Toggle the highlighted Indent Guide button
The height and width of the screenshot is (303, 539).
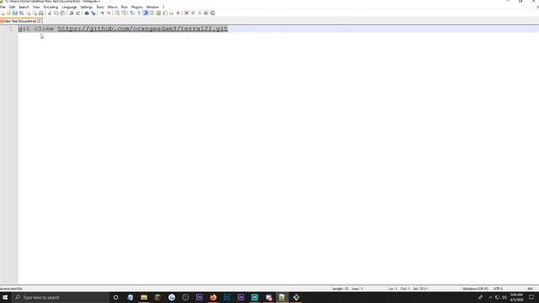tap(146, 13)
